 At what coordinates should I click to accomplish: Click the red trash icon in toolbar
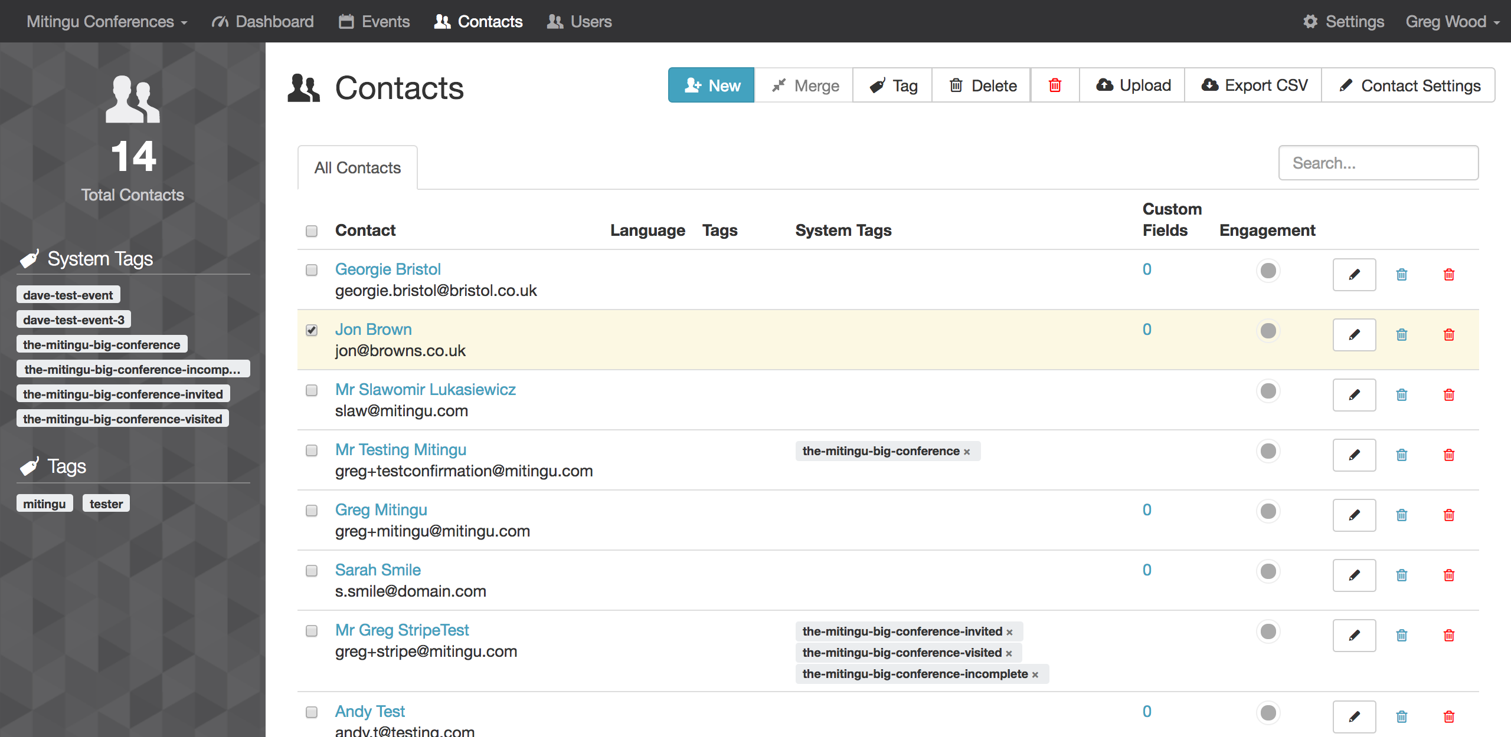click(1055, 85)
